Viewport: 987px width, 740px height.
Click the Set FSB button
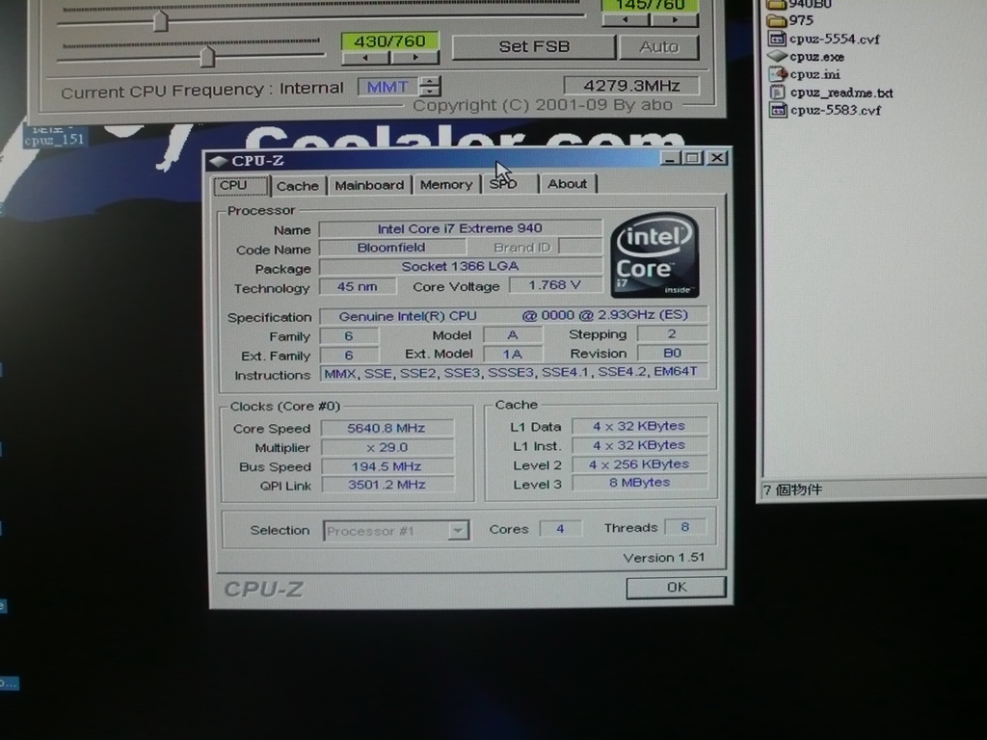point(534,46)
